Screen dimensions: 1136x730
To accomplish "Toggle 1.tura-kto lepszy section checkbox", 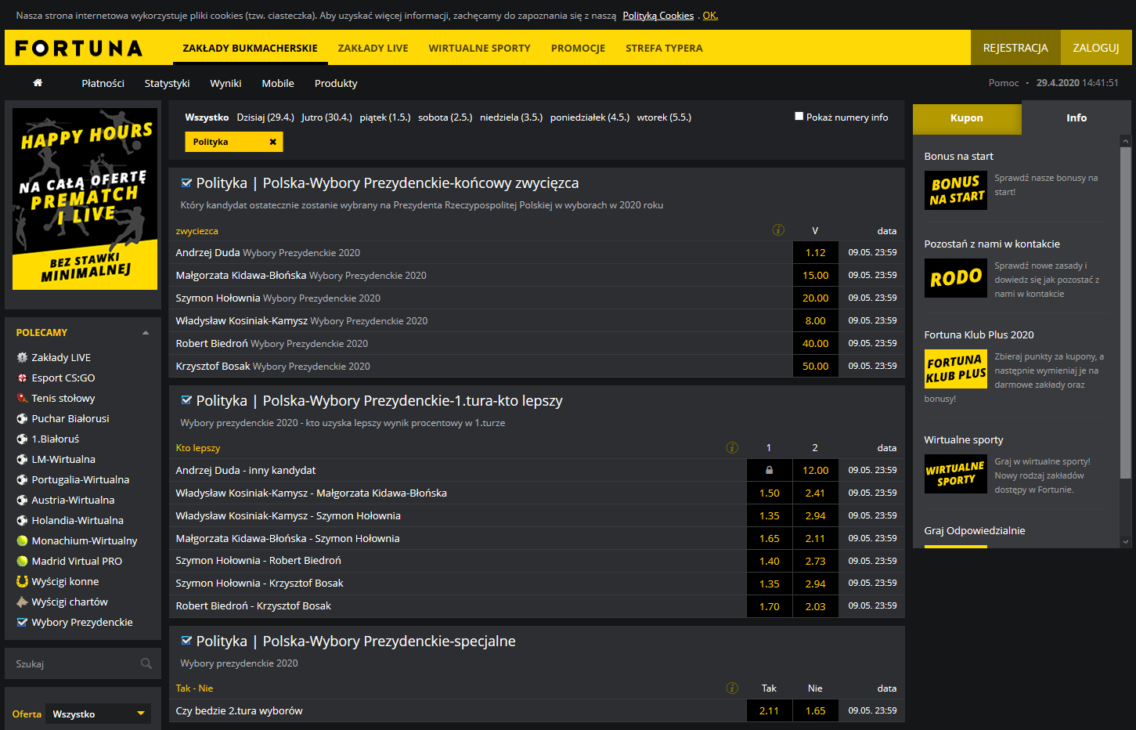I will click(186, 400).
